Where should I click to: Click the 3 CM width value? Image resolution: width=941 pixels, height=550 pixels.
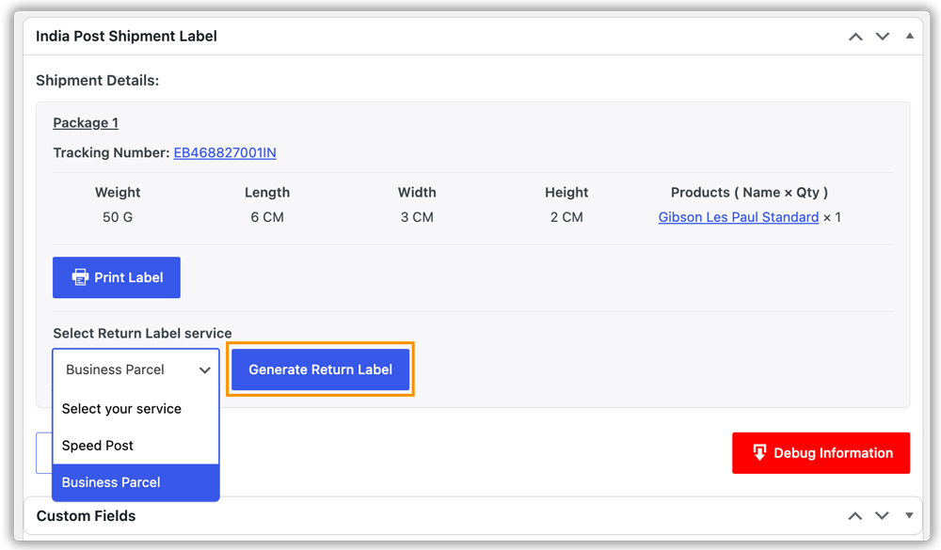click(417, 217)
